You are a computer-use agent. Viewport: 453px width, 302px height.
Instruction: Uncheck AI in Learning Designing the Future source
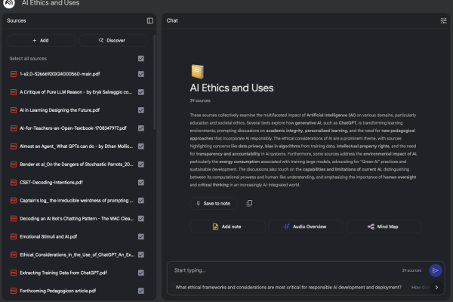point(141,110)
